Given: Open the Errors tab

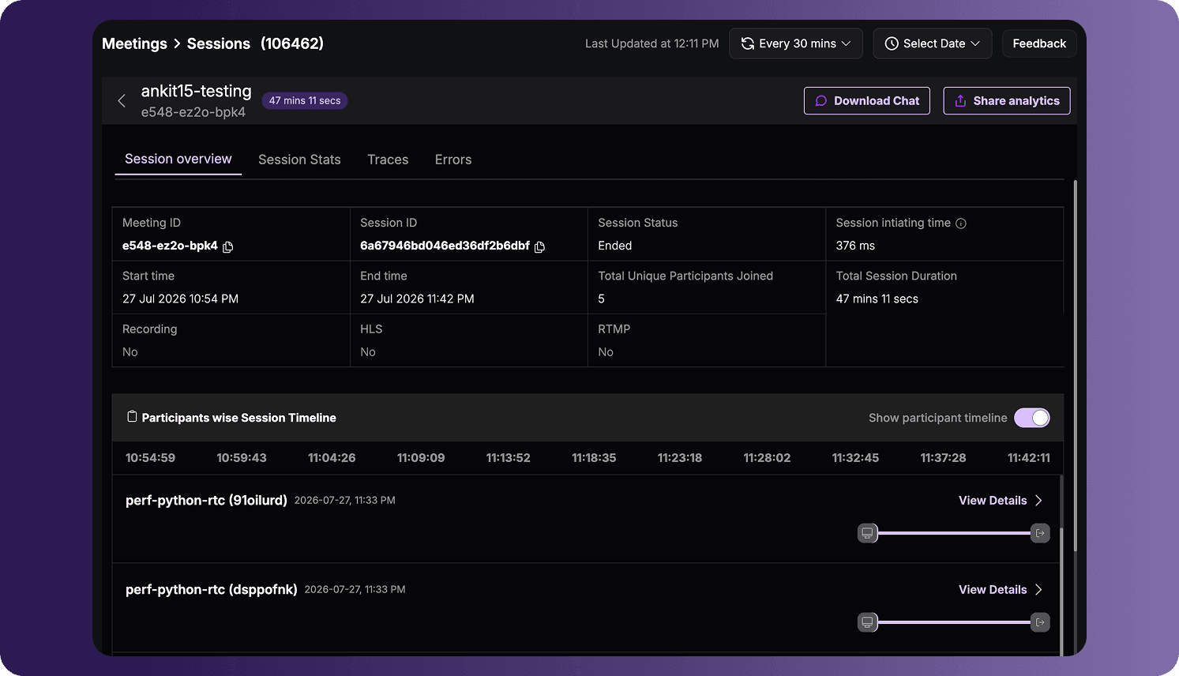Looking at the screenshot, I should coord(453,160).
